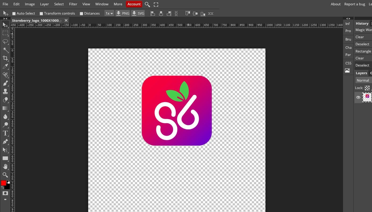
Task: Open the Pro side panel
Action: [x=348, y=31]
